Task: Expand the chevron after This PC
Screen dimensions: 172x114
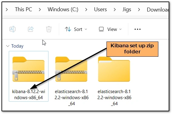Action: [x=40, y=10]
